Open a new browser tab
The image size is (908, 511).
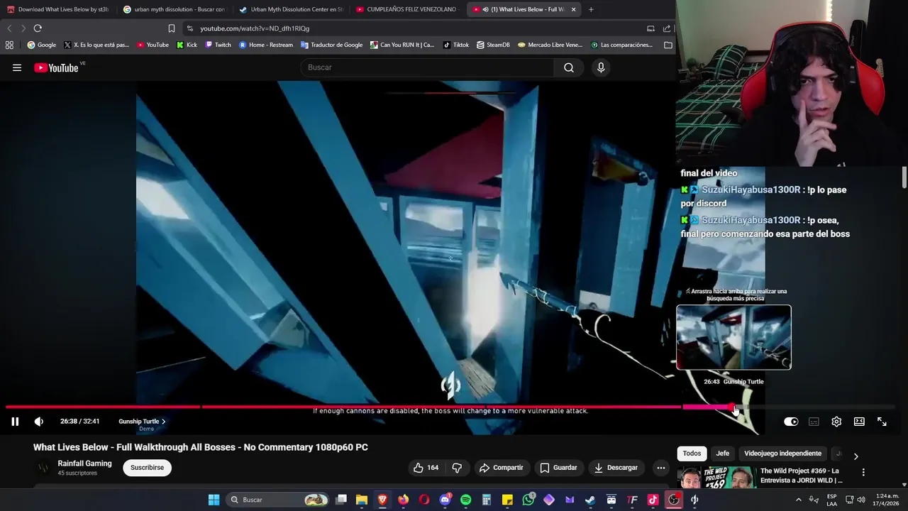click(591, 9)
